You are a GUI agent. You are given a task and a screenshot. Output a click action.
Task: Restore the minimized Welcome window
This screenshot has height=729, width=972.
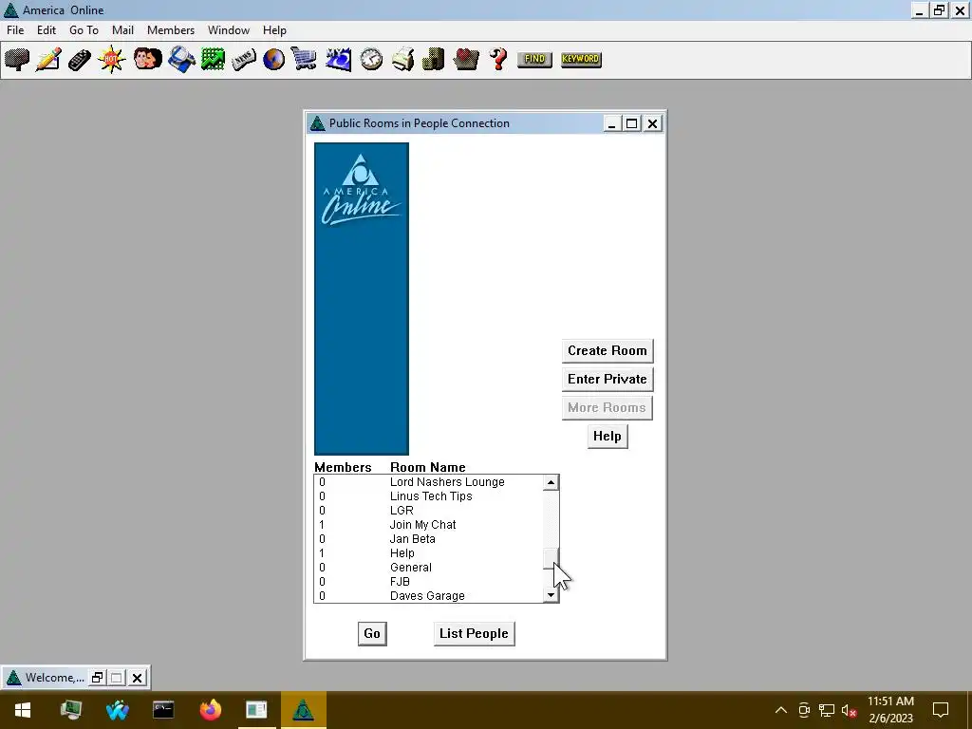click(98, 678)
